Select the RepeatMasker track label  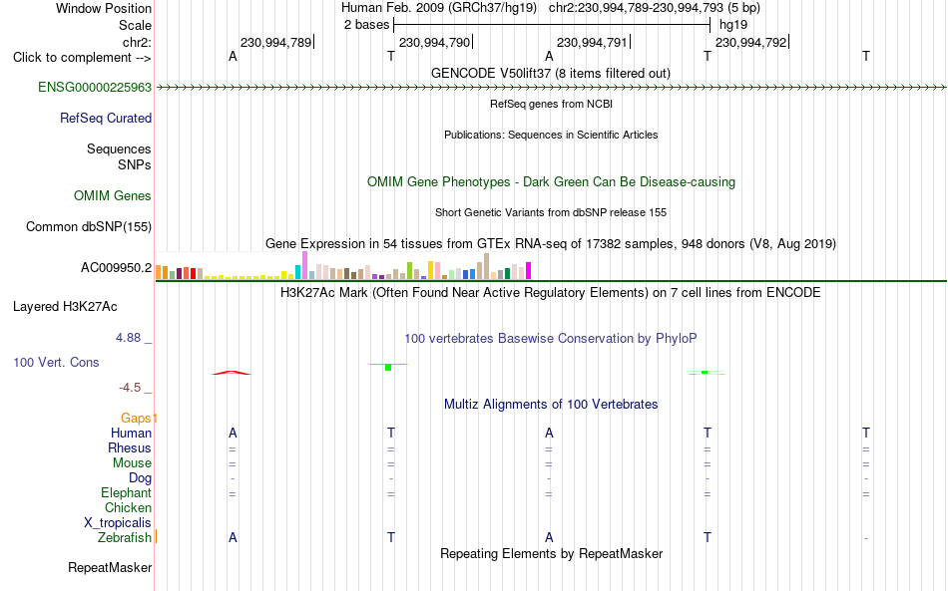(x=110, y=567)
